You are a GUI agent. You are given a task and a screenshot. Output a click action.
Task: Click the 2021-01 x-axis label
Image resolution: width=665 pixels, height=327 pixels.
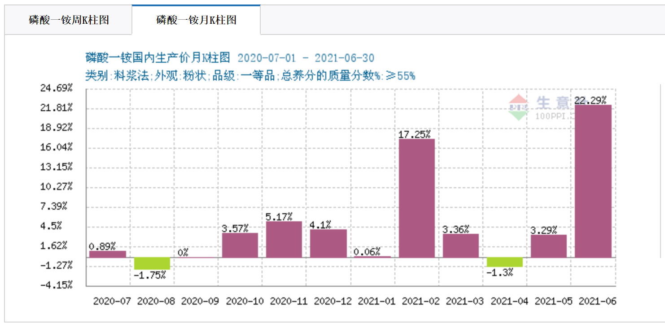coord(376,301)
